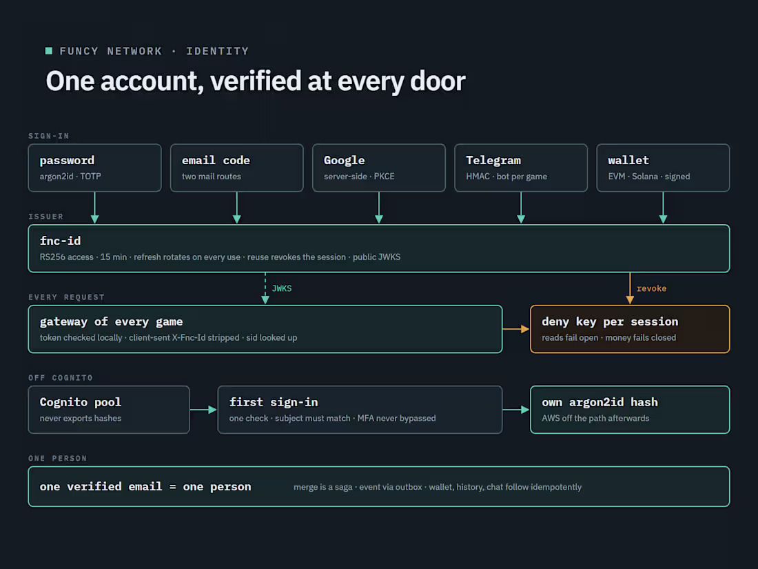
Task: Select the fnc-id issuer box
Action: [x=379, y=249]
